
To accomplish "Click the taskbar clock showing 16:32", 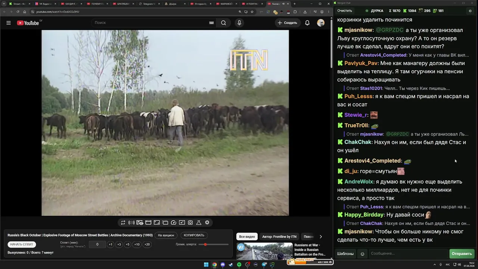I will coord(469,265).
